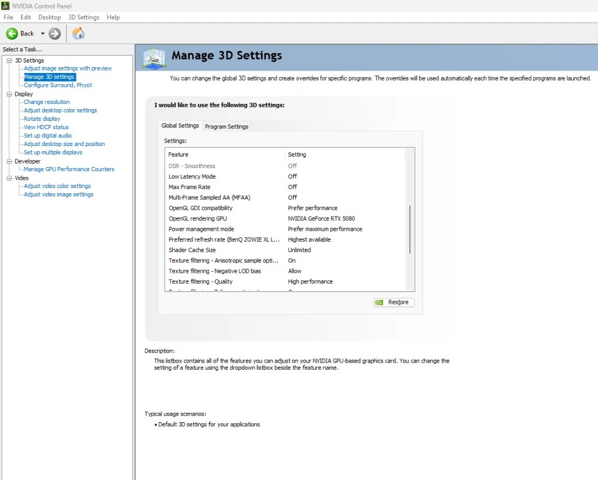
Task: Open the File menu
Action: (x=8, y=17)
